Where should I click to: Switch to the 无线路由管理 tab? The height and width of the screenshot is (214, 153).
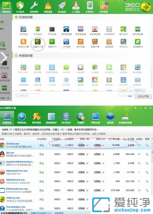tap(125, 118)
